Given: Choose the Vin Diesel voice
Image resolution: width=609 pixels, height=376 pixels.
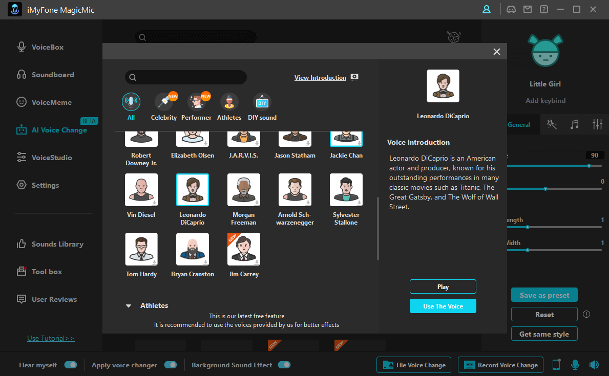Looking at the screenshot, I should coord(141,190).
